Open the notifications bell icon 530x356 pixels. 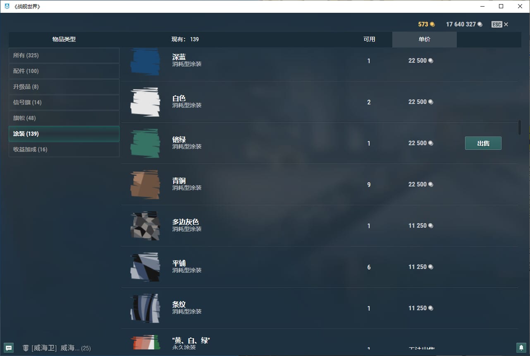(521, 347)
